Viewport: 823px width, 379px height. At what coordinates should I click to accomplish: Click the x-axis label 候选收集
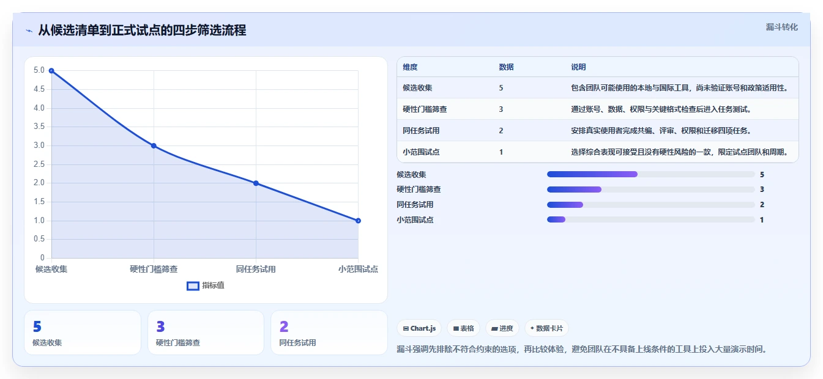coord(51,269)
